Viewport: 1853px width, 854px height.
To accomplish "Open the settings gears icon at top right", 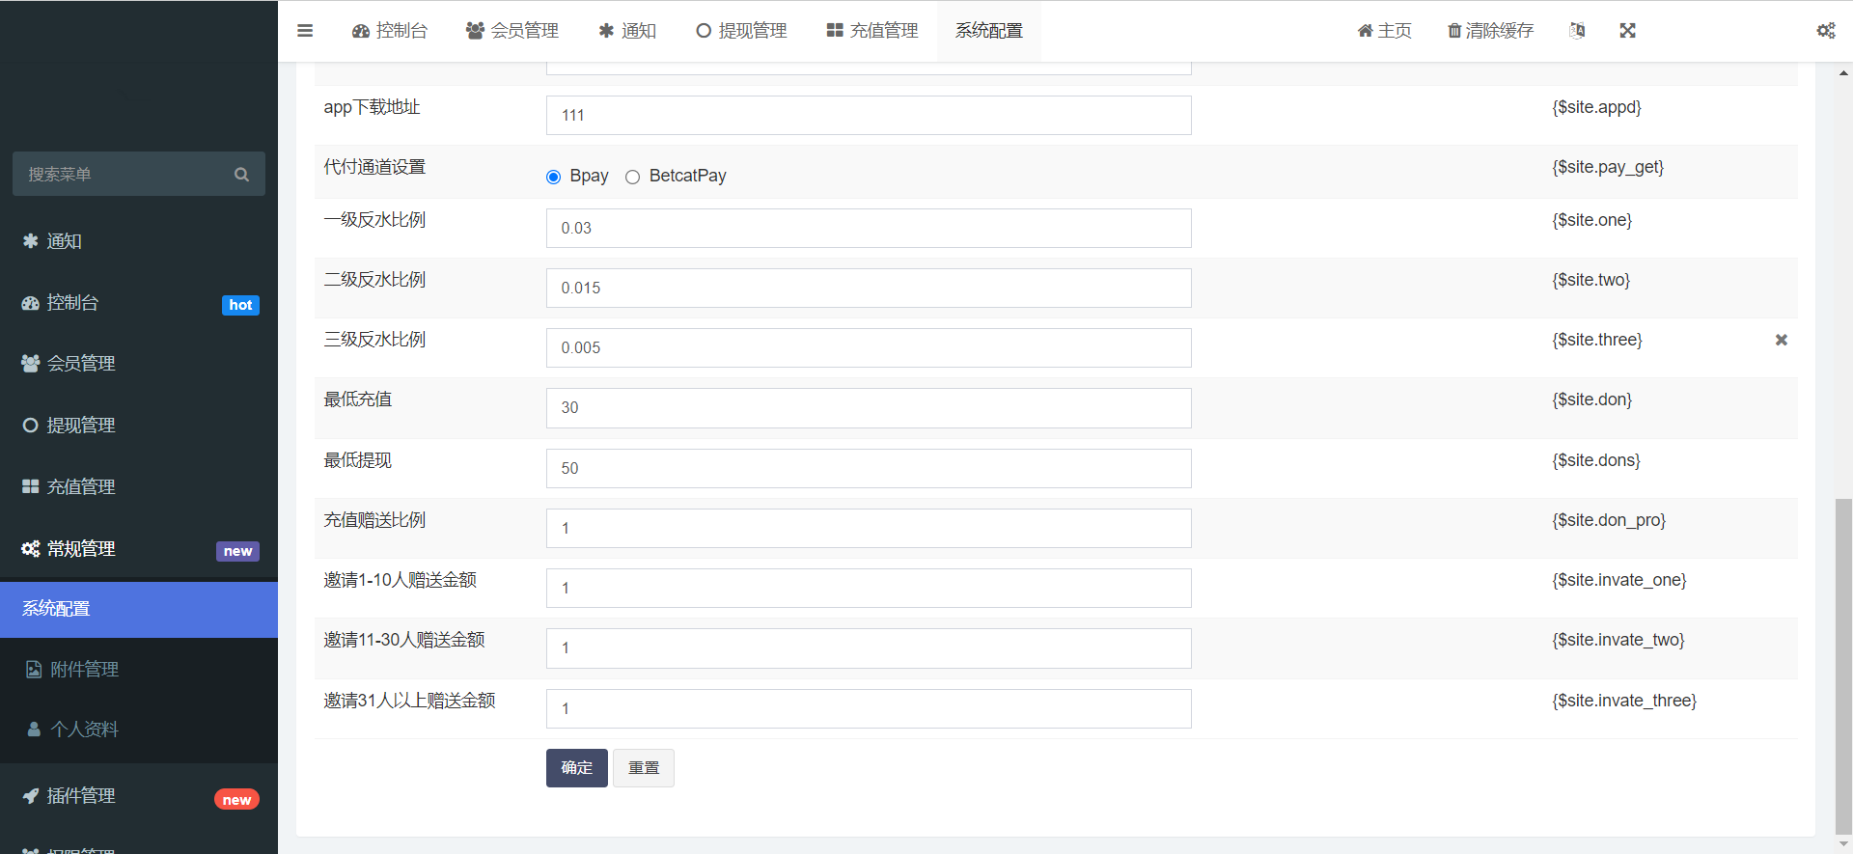I will click(x=1825, y=31).
